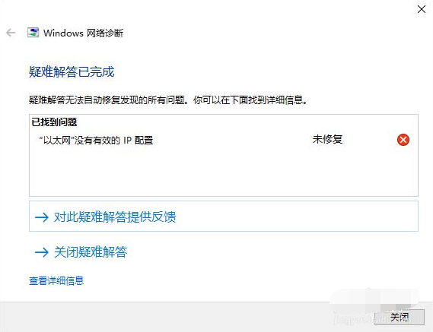Click the back arrow in the header
Screen dimensions: 433x332
click(11, 33)
